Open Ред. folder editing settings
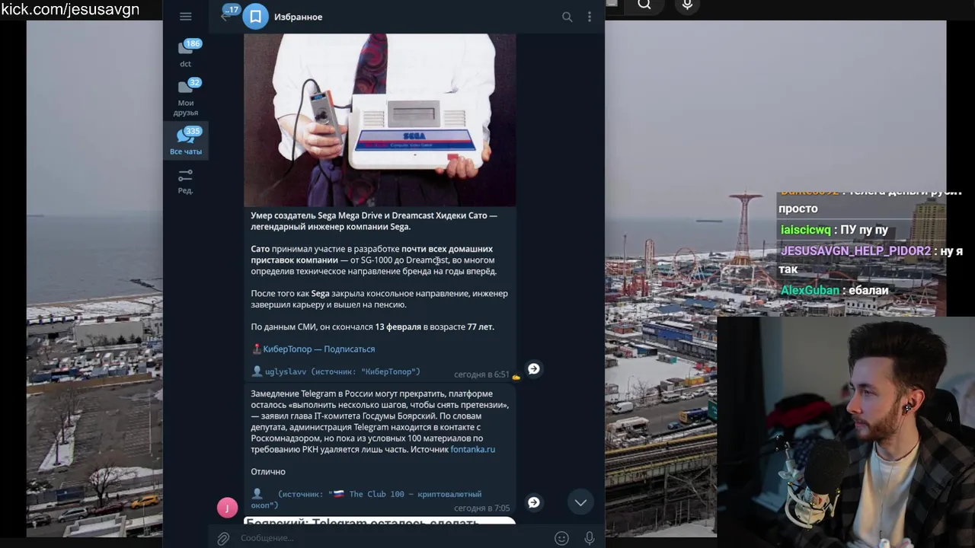This screenshot has width=975, height=548. tap(186, 181)
